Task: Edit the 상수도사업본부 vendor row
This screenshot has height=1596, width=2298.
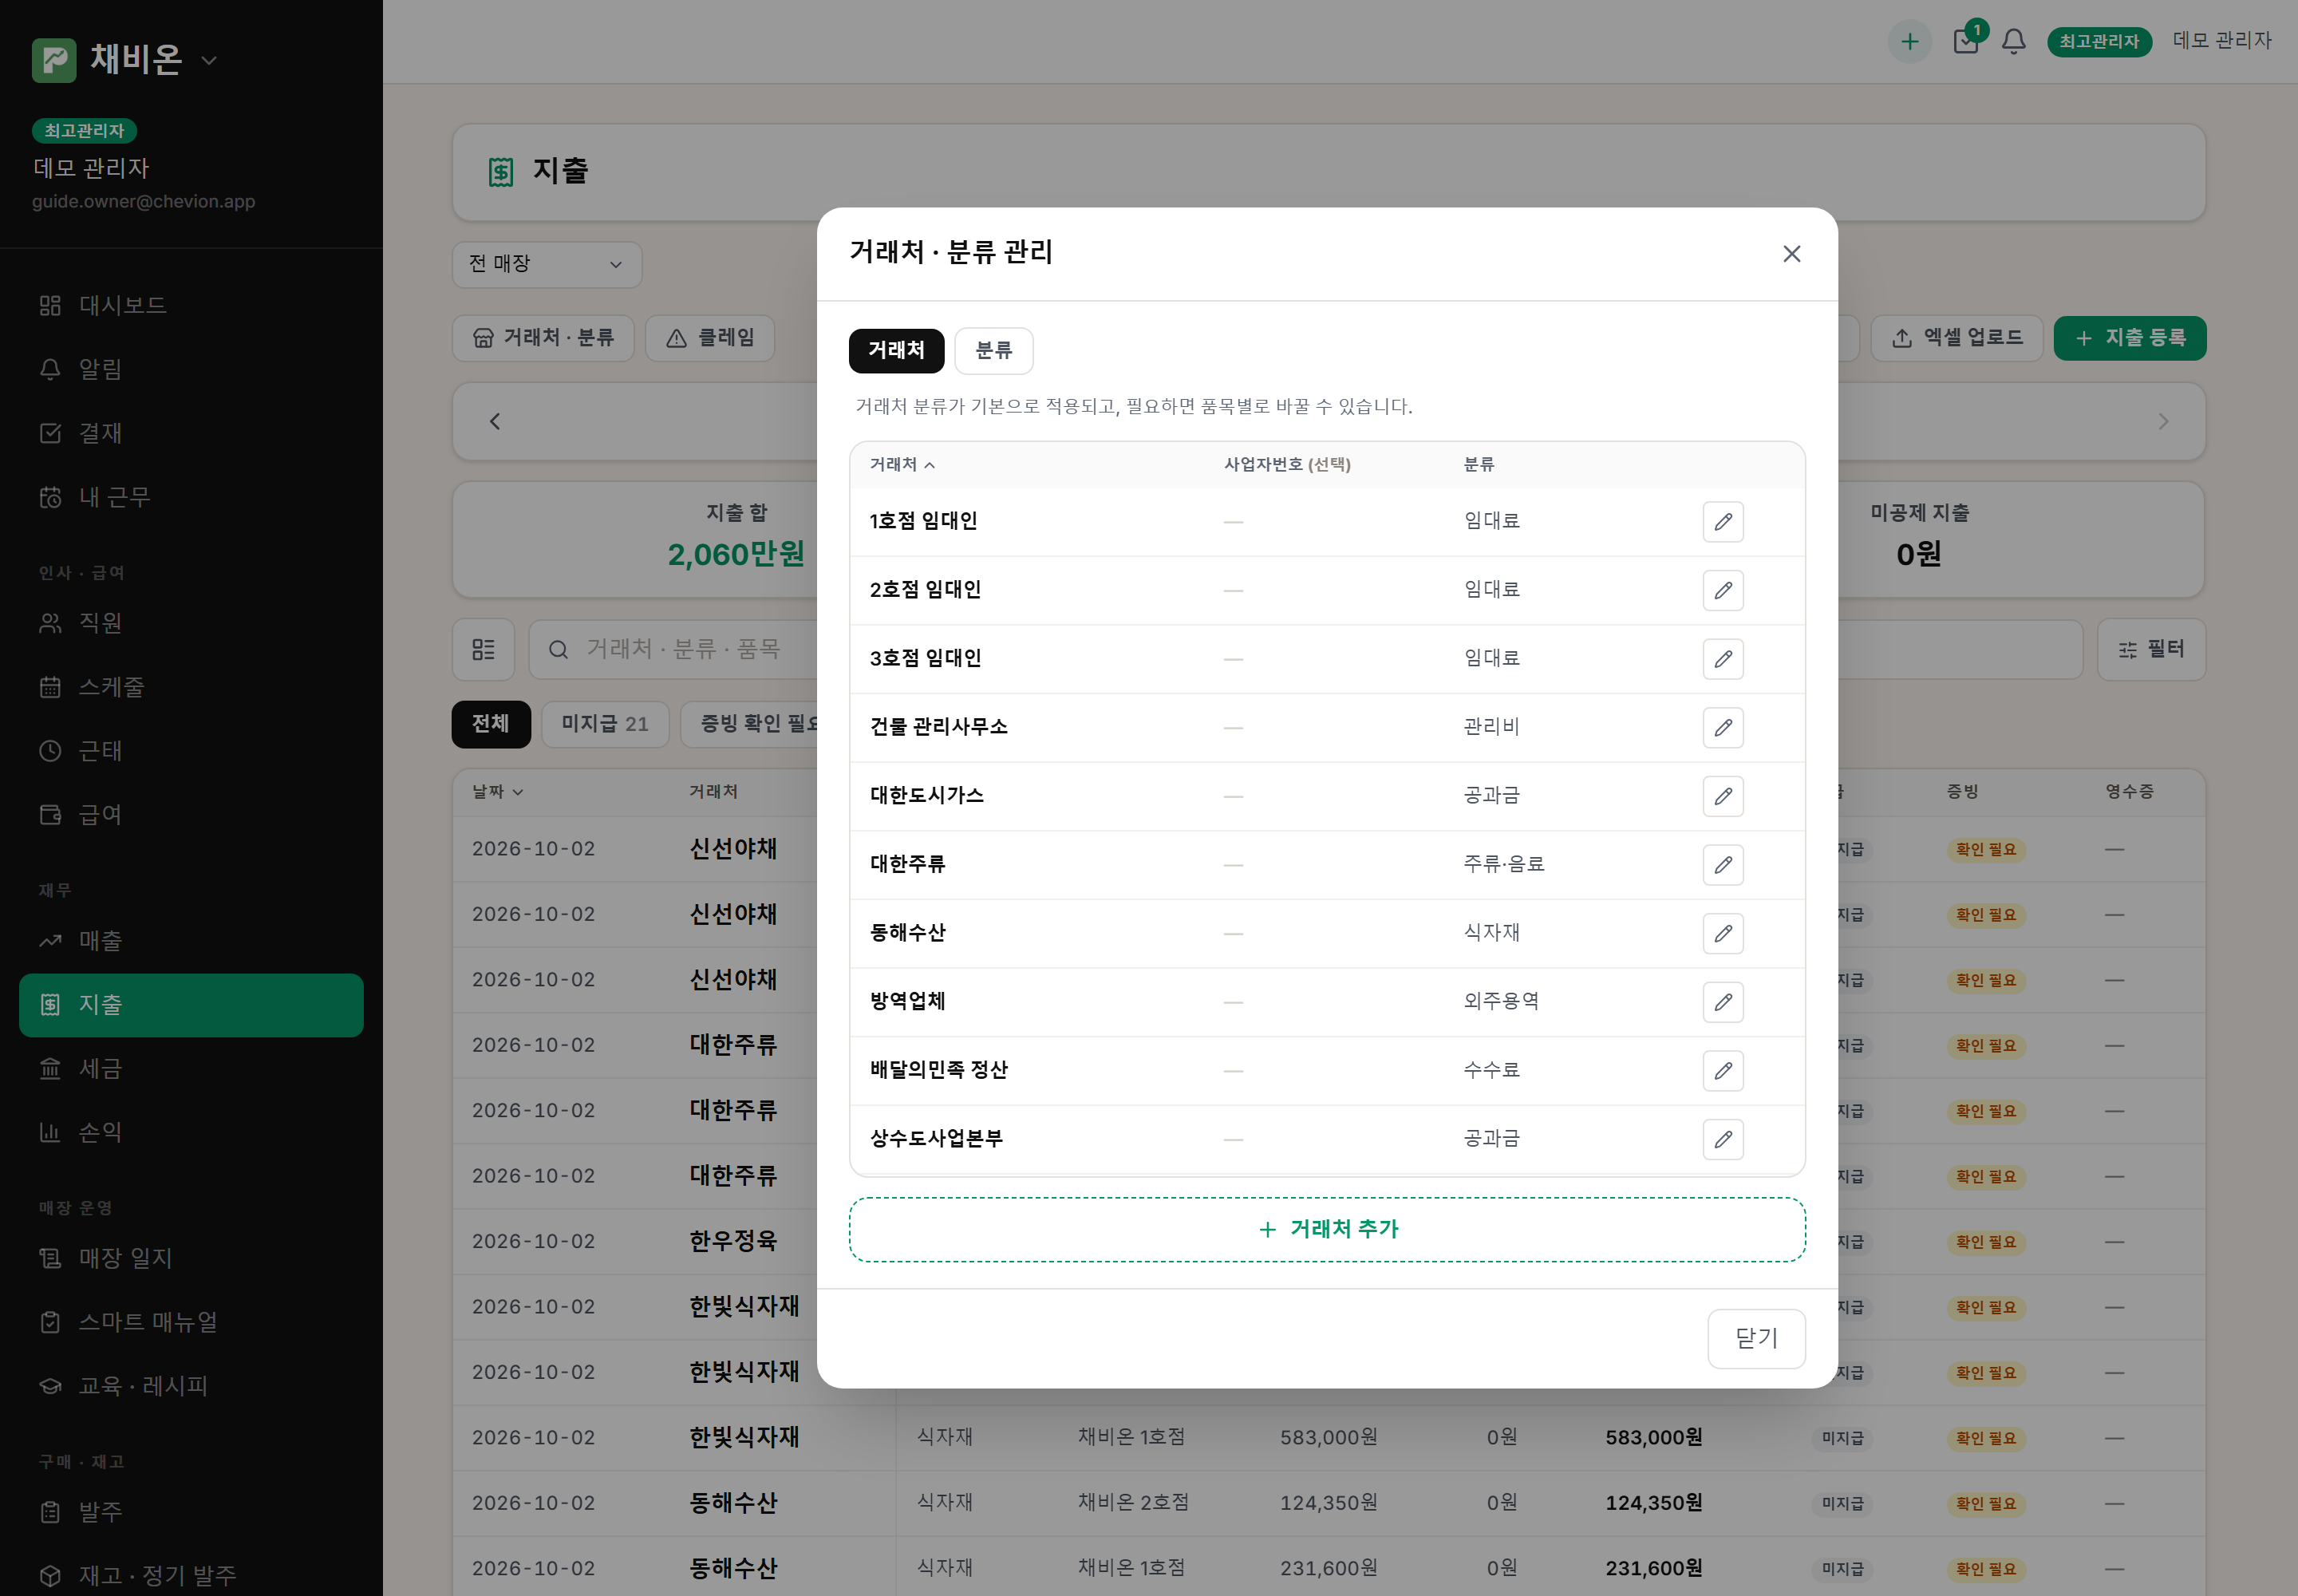Action: click(1722, 1139)
